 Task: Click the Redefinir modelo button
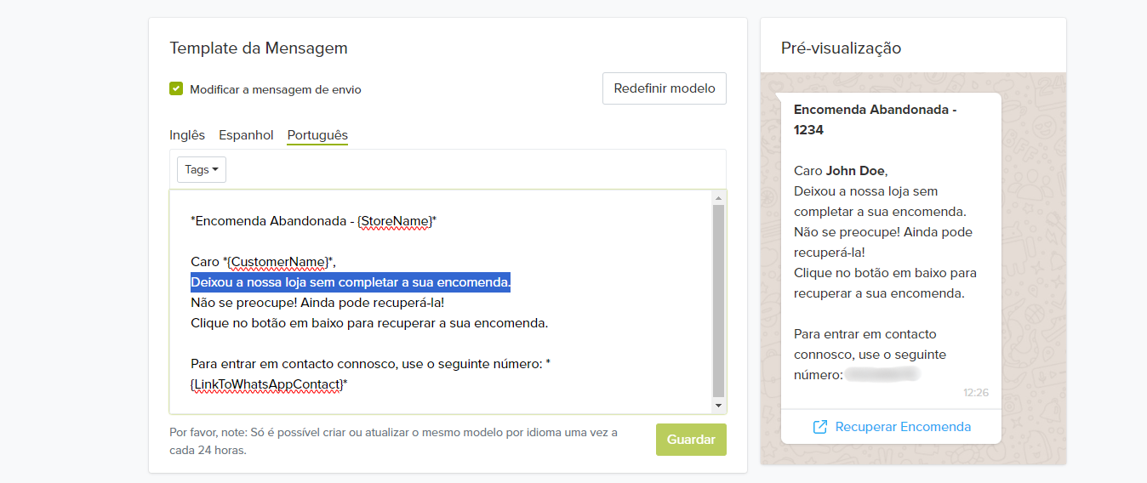tap(665, 88)
